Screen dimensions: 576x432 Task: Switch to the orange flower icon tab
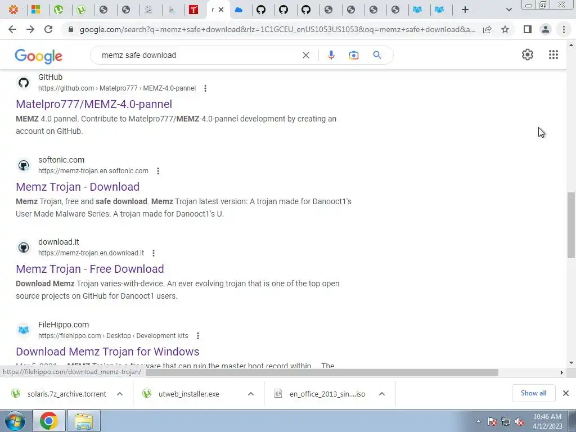13,10
